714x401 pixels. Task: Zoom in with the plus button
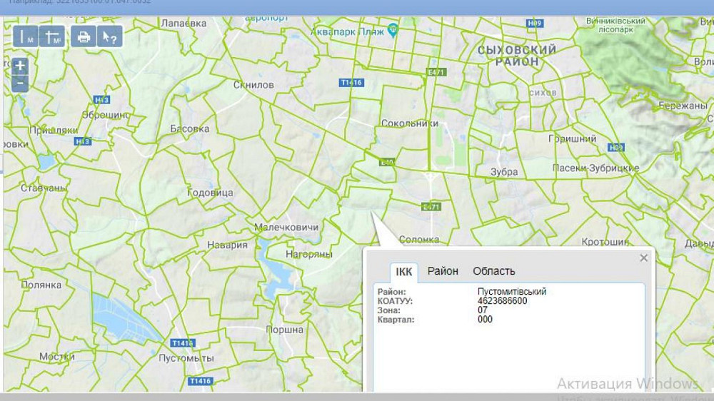[20, 66]
